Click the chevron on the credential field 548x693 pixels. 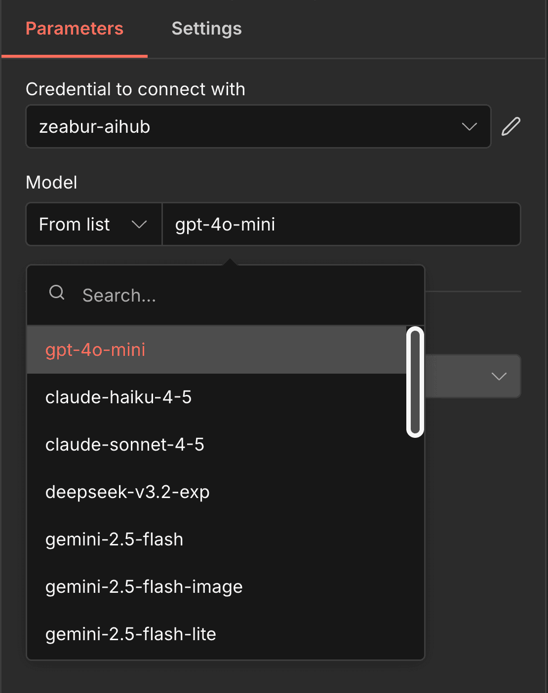click(x=469, y=126)
